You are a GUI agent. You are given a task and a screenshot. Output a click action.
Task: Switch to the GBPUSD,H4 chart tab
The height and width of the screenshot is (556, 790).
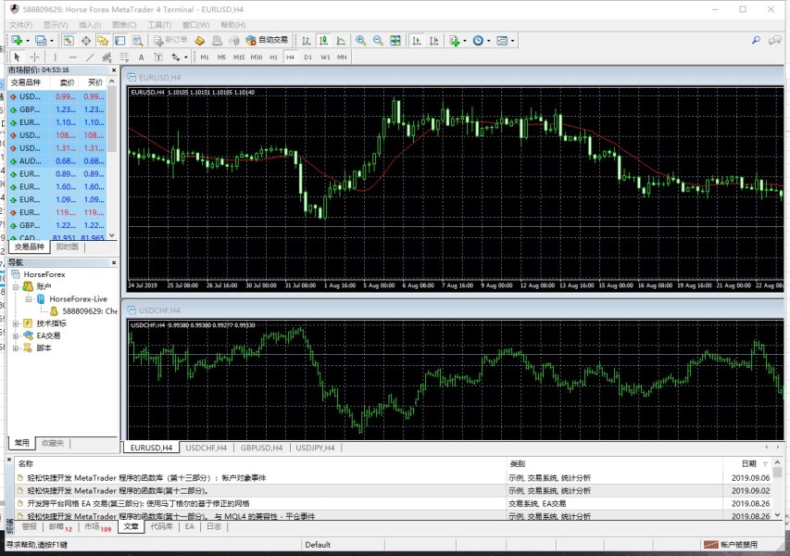coord(260,448)
